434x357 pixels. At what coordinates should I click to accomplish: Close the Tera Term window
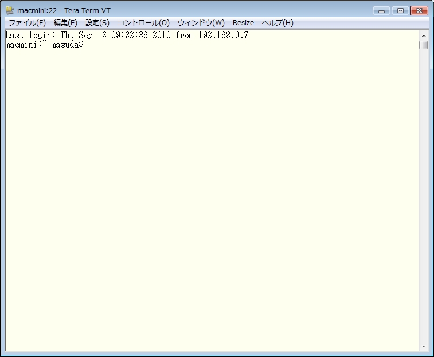[x=419, y=10]
